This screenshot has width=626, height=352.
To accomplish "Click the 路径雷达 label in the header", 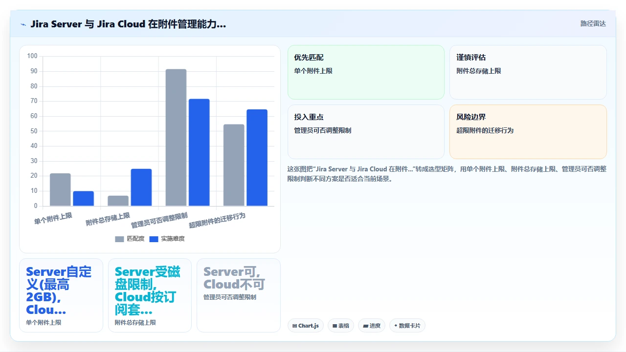I will pyautogui.click(x=593, y=23).
